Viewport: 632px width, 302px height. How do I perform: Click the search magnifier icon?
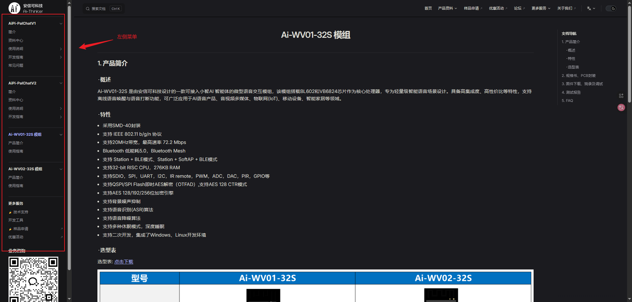point(88,9)
